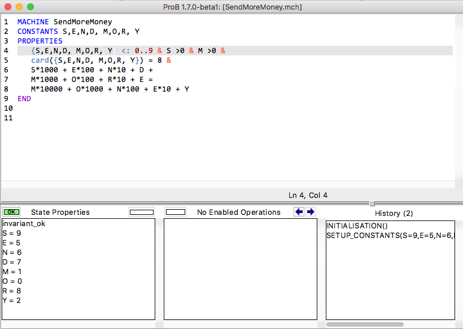Click the green OK invariant status indicator
The height and width of the screenshot is (329, 463).
11,213
